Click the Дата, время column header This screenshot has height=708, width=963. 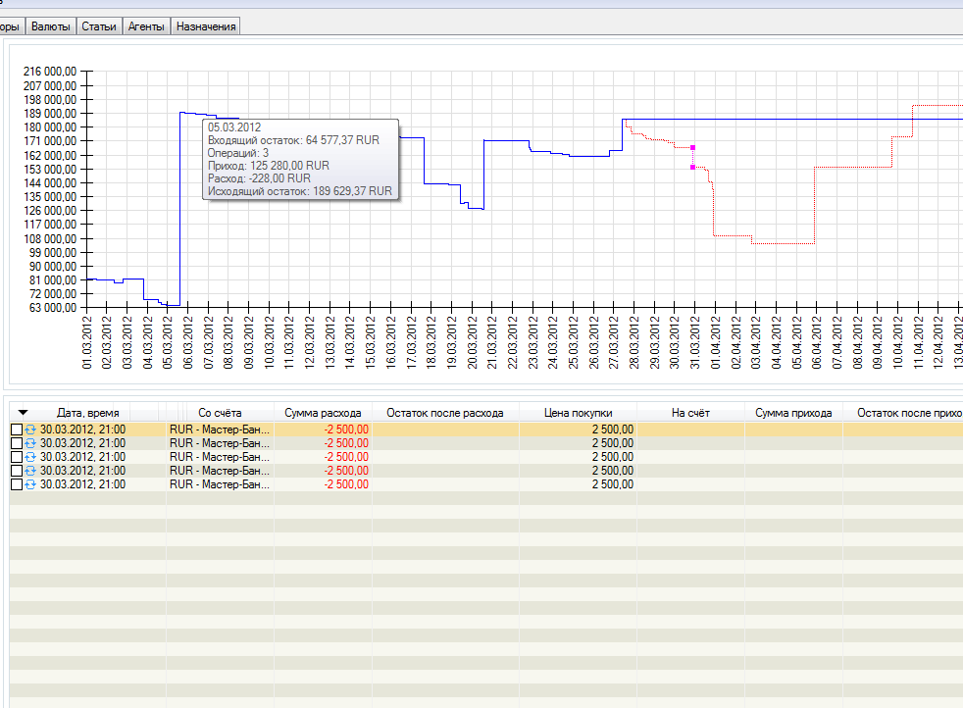pos(88,413)
